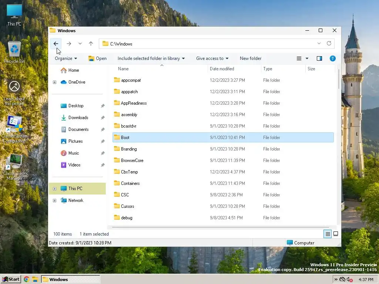379x284 pixels.
Task: Create a New folder
Action: [251, 58]
